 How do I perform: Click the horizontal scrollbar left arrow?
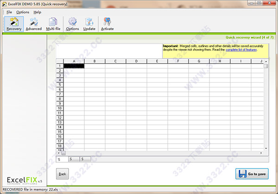[59, 153]
